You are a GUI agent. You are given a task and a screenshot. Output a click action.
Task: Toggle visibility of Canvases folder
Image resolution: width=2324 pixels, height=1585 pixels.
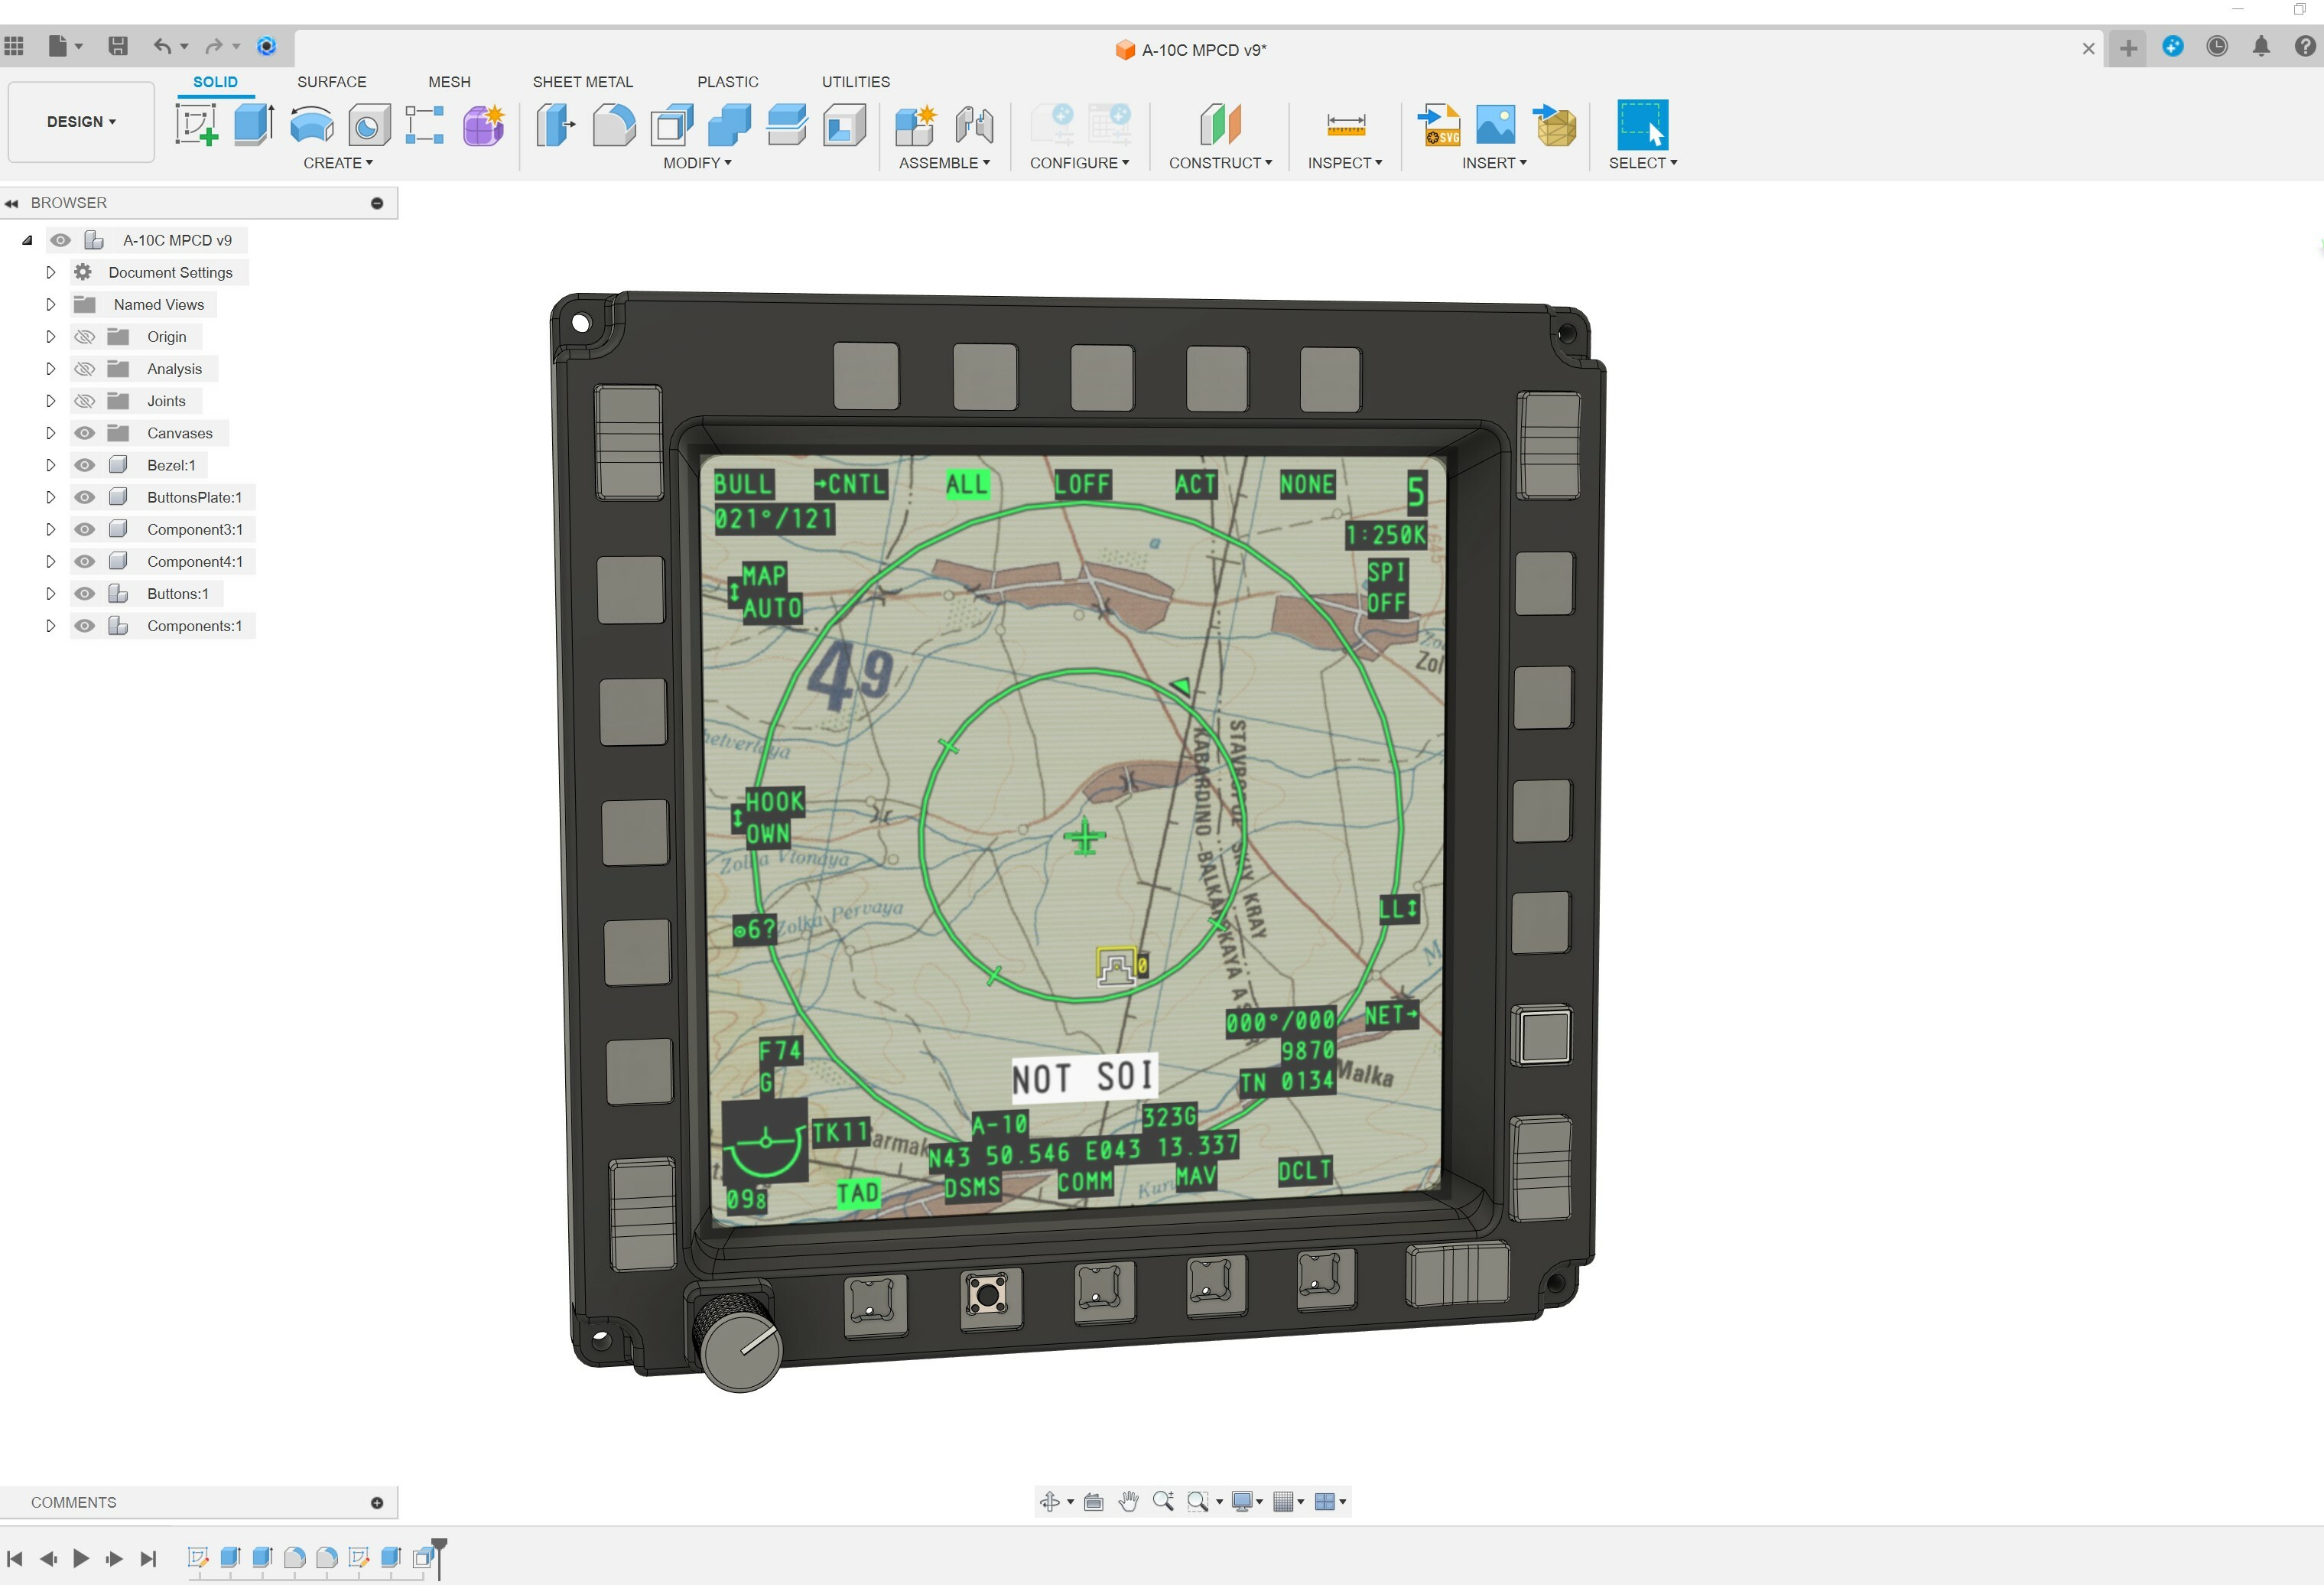(x=85, y=433)
